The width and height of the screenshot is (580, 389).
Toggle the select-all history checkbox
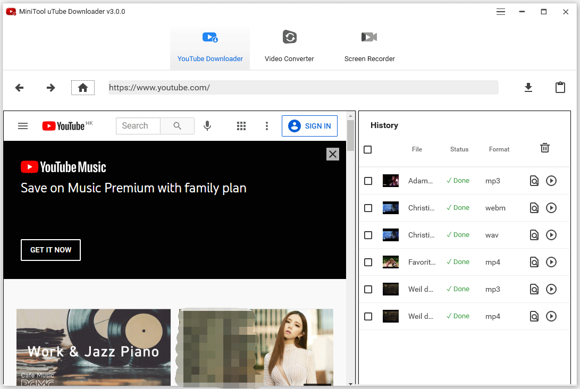368,149
